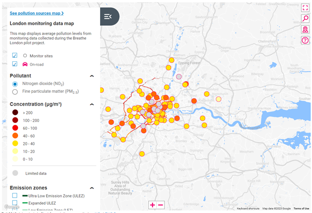Select orange monitor marker near Dagenham
312x213 pixels.
point(194,101)
